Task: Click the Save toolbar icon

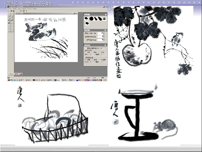Action: (x=13, y=11)
